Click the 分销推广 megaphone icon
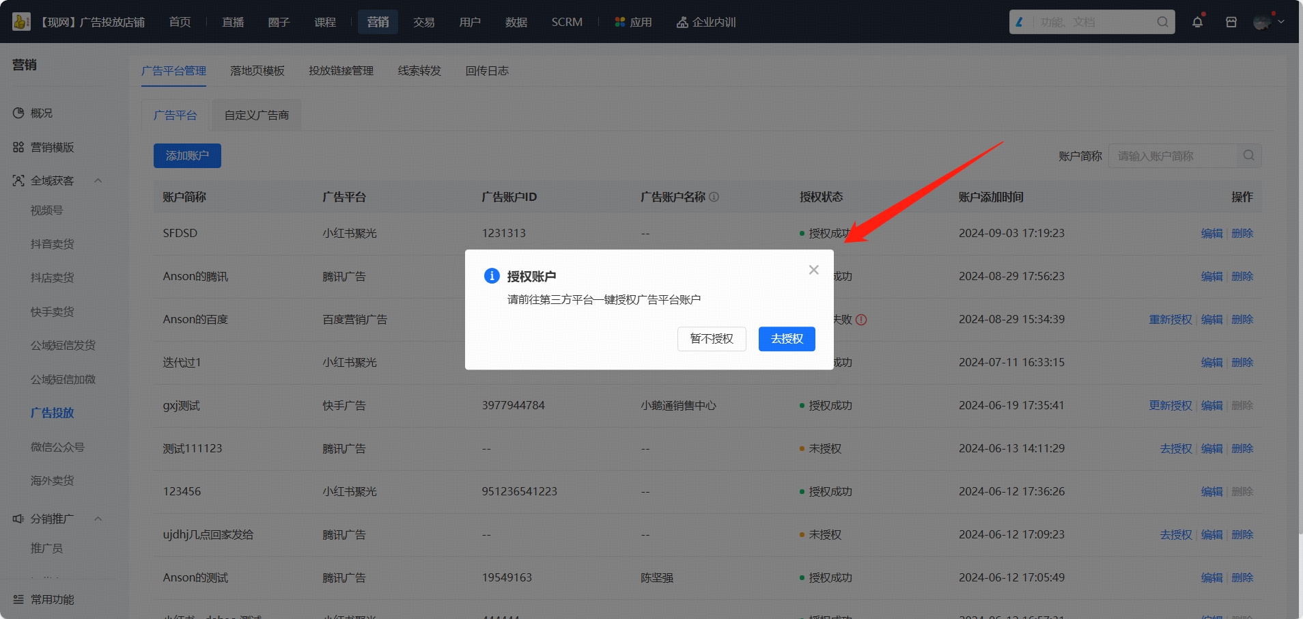Viewport: 1303px width, 619px height. 18,519
